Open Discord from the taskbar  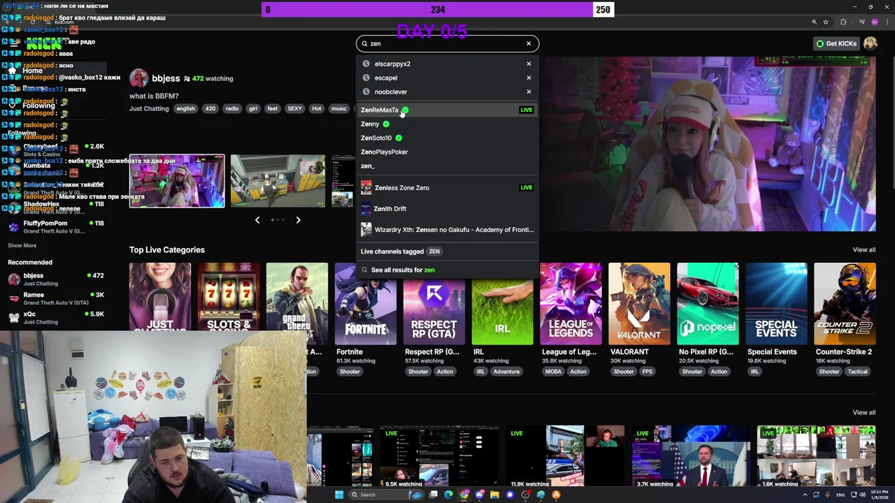click(479, 495)
